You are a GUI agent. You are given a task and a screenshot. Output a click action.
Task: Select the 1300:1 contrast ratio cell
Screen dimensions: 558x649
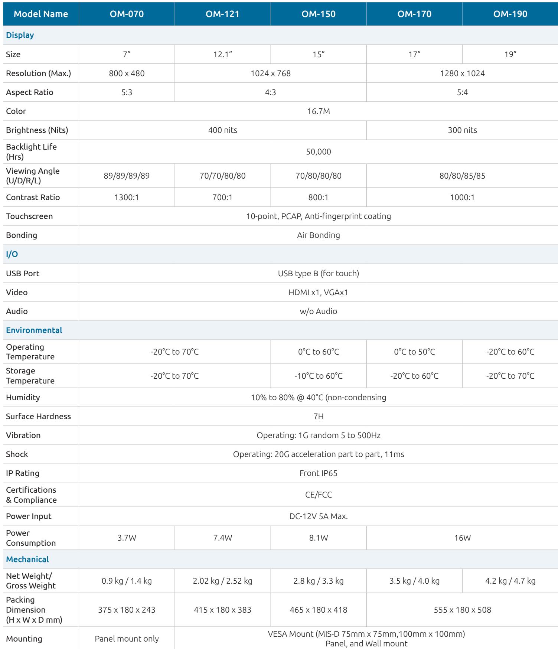coord(127,198)
